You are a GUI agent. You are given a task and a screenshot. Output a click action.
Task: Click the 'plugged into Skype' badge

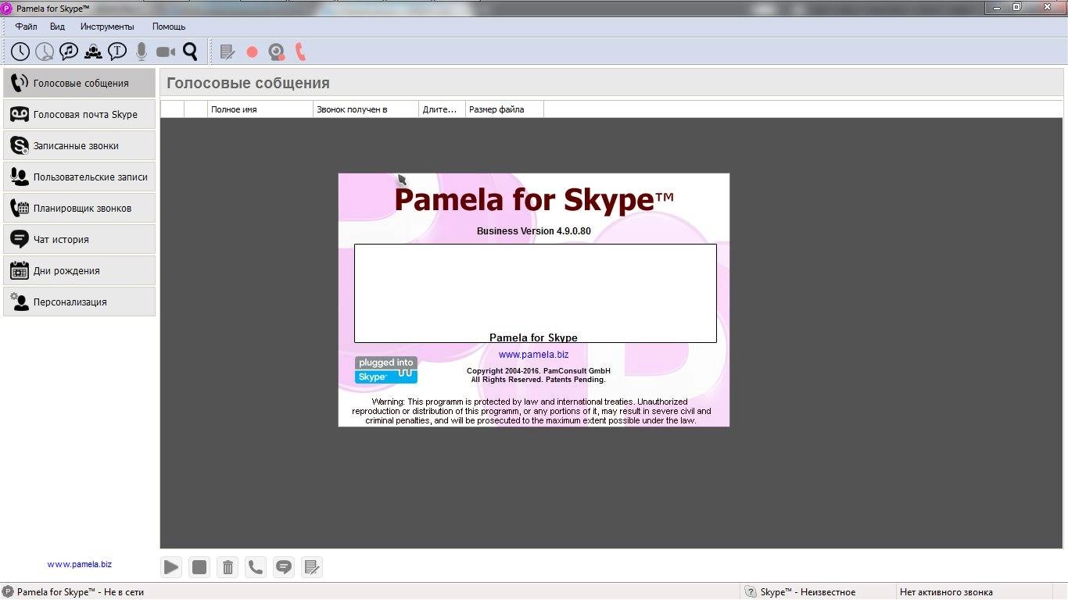pos(386,370)
